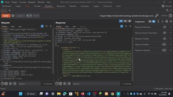Screen dimensions: 173x97
Task: Open Request editor hamburger options menu
Action: pyautogui.click(x=51, y=26)
